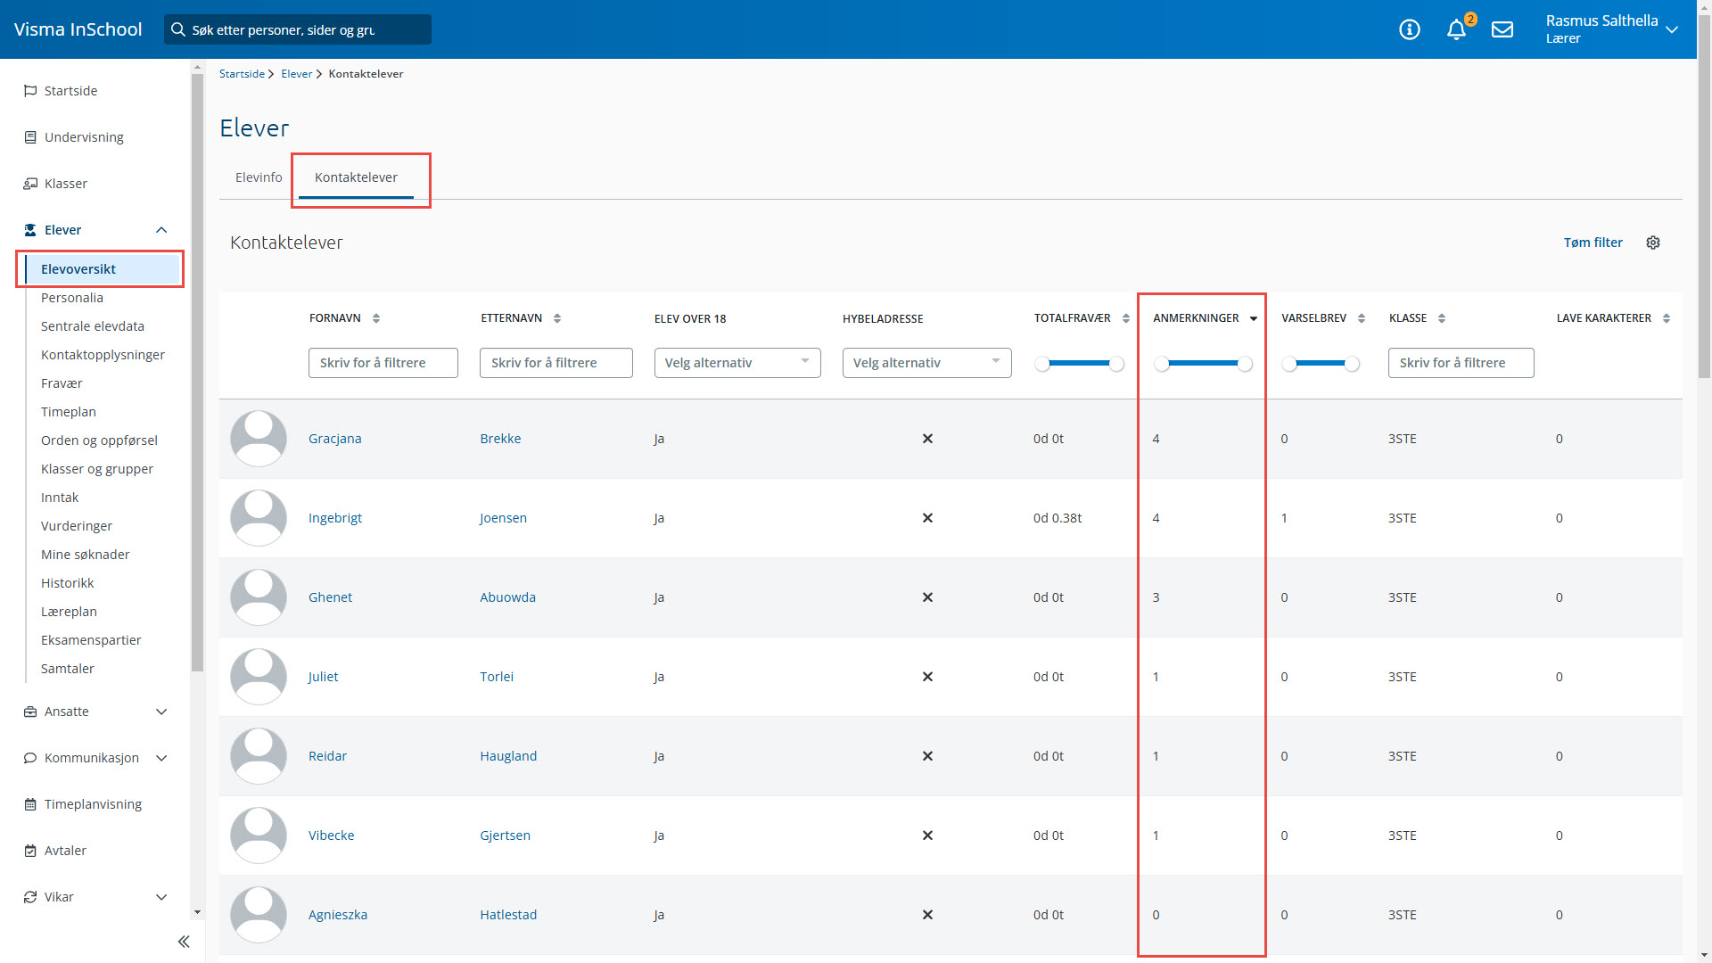Click right handle of Varselbrev slider
1712x963 pixels.
tap(1352, 364)
